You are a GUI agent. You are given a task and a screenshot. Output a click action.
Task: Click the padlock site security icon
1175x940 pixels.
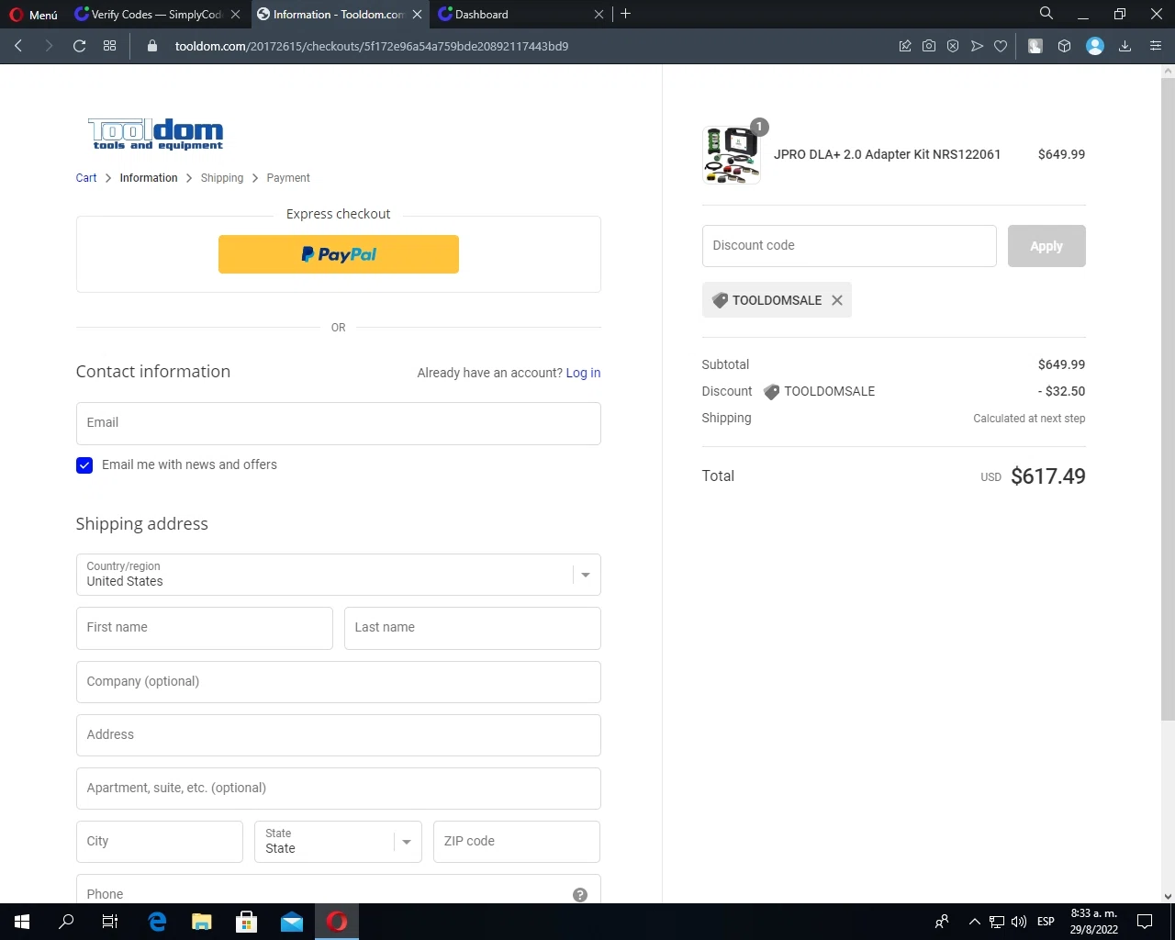(152, 46)
